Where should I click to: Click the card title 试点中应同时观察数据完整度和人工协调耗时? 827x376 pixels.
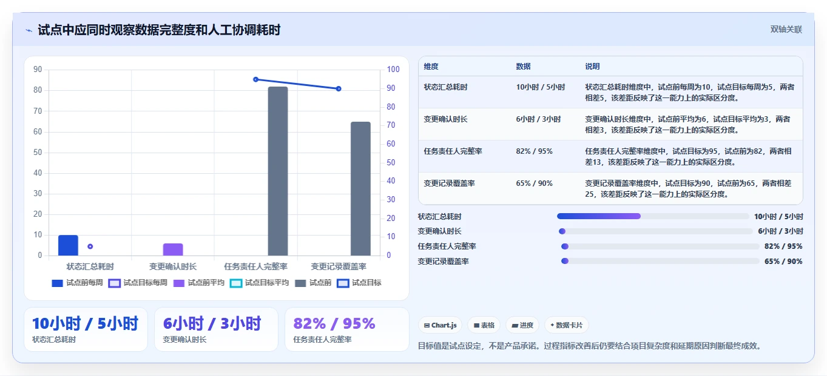click(159, 30)
